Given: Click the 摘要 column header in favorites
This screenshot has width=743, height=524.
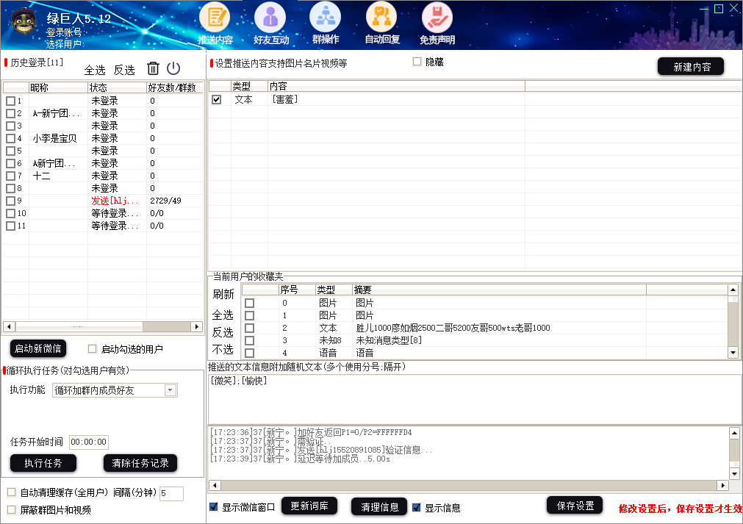Looking at the screenshot, I should pos(500,290).
